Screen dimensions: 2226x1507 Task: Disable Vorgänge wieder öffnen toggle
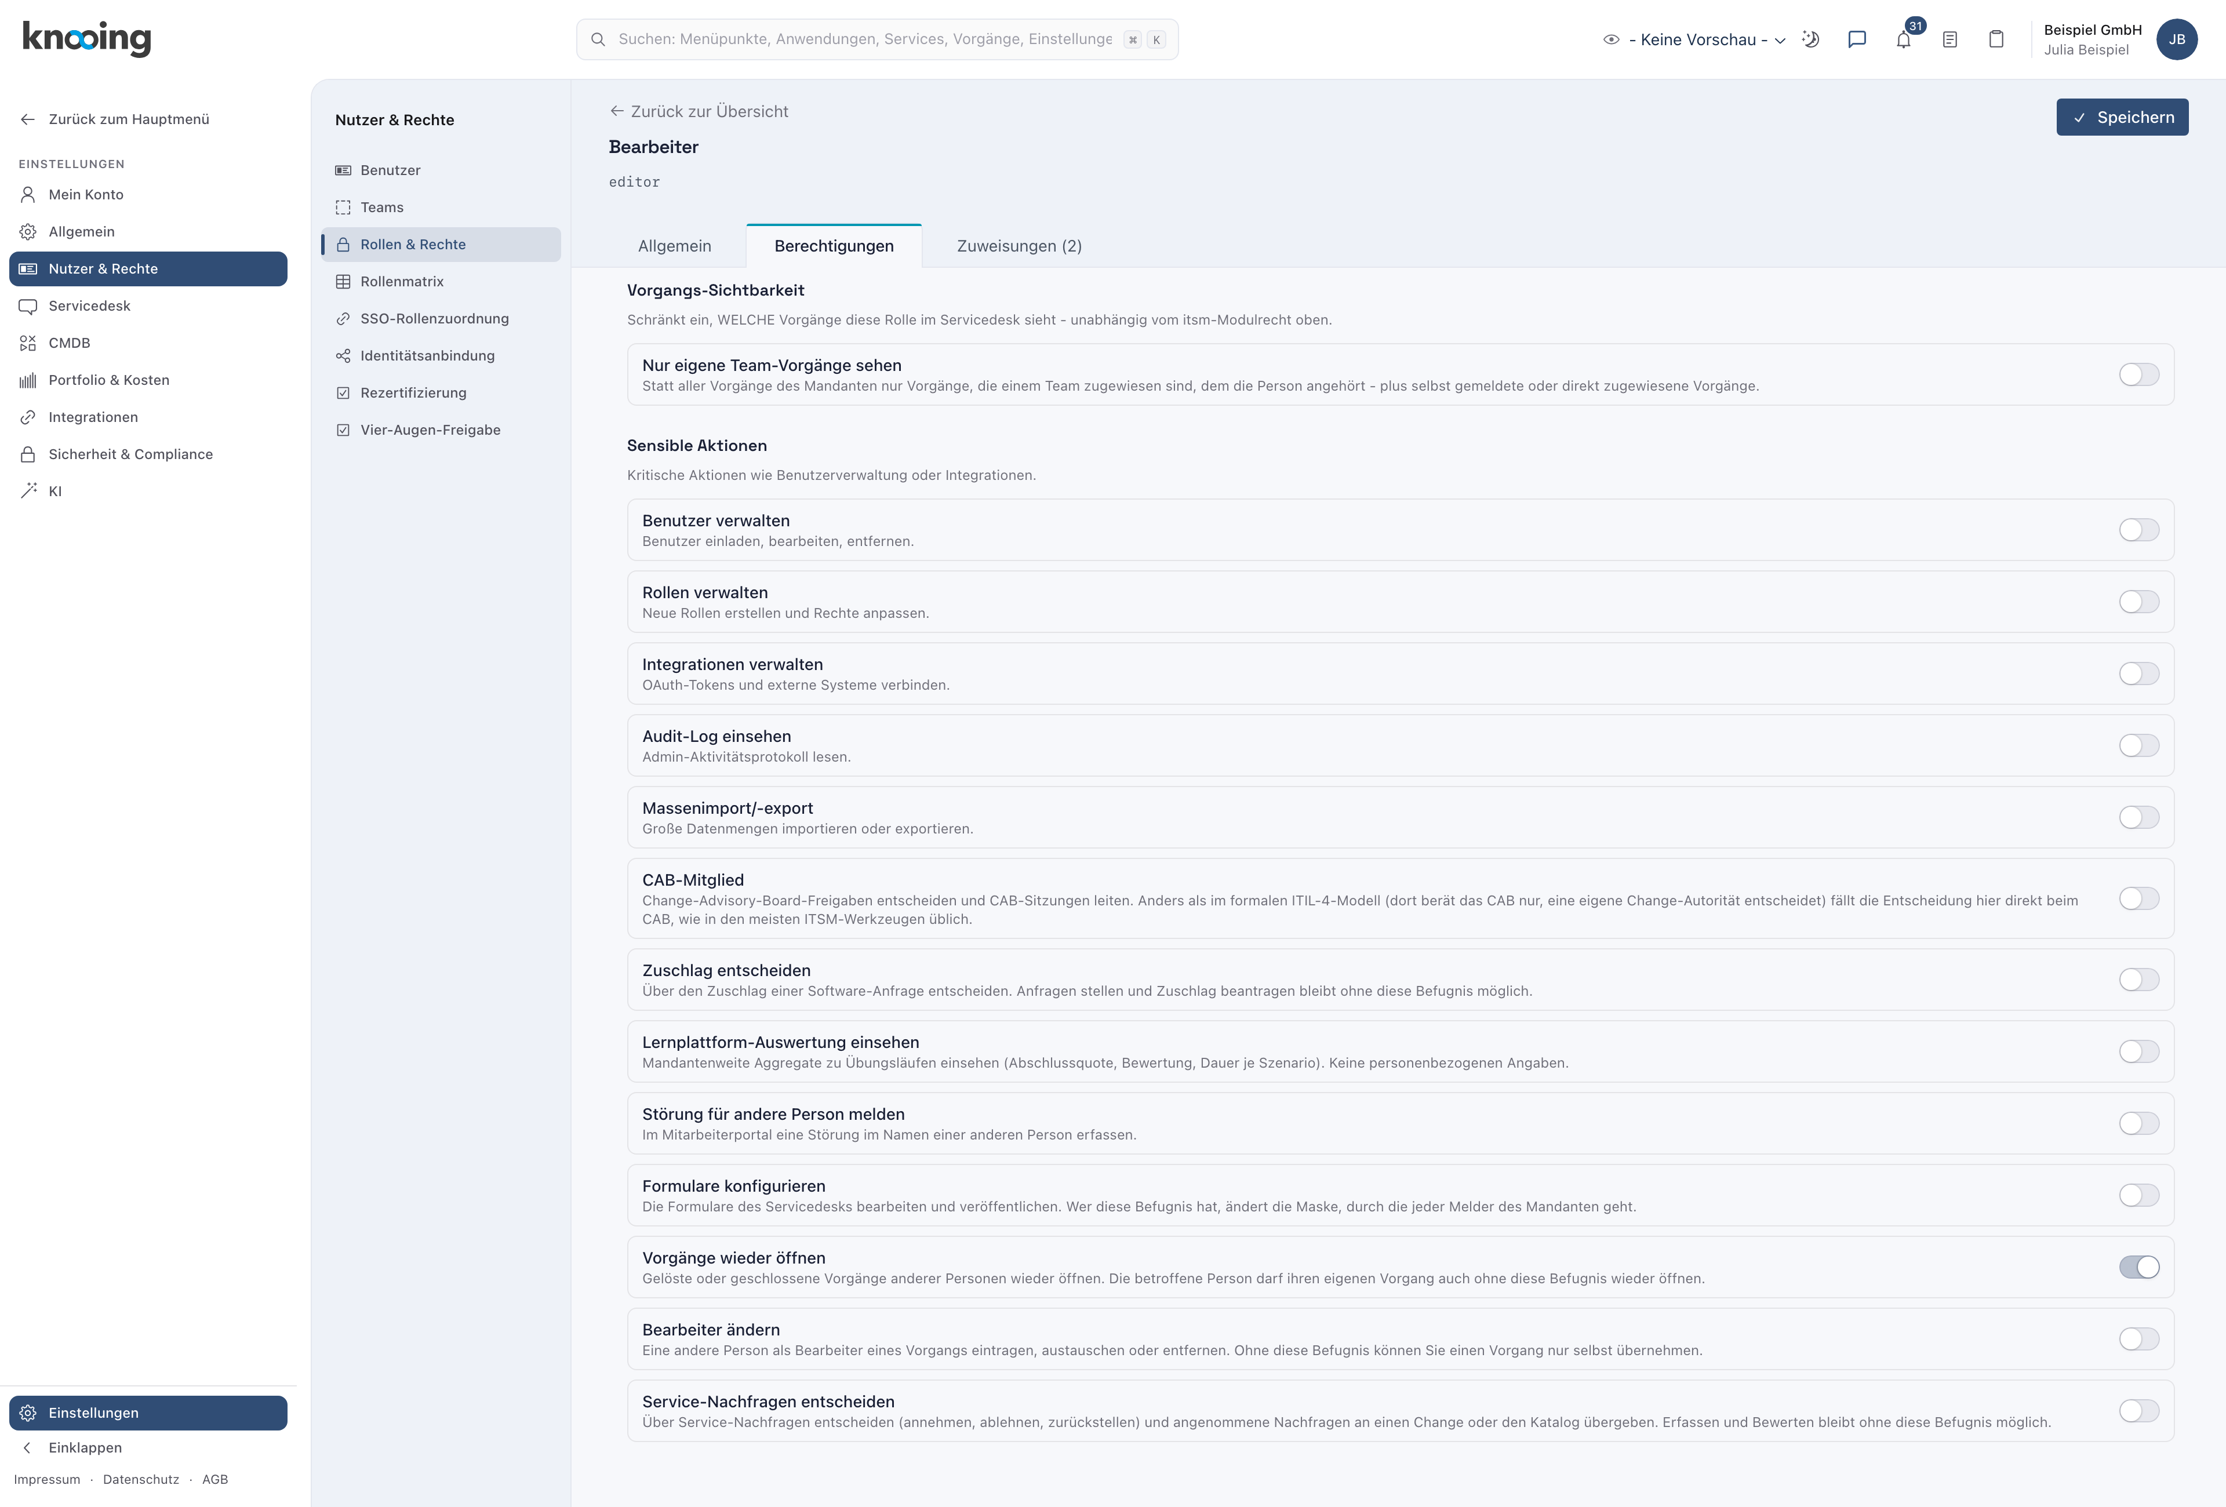2139,1266
